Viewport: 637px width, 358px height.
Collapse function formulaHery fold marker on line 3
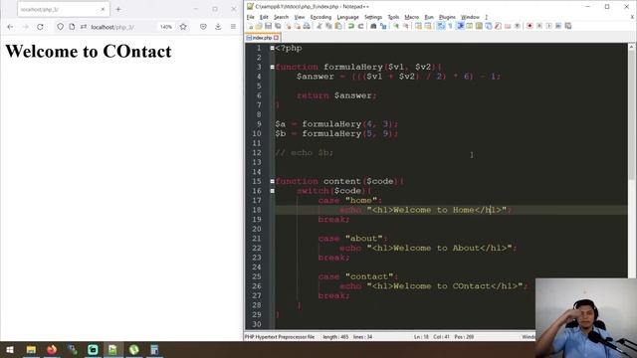pos(272,67)
